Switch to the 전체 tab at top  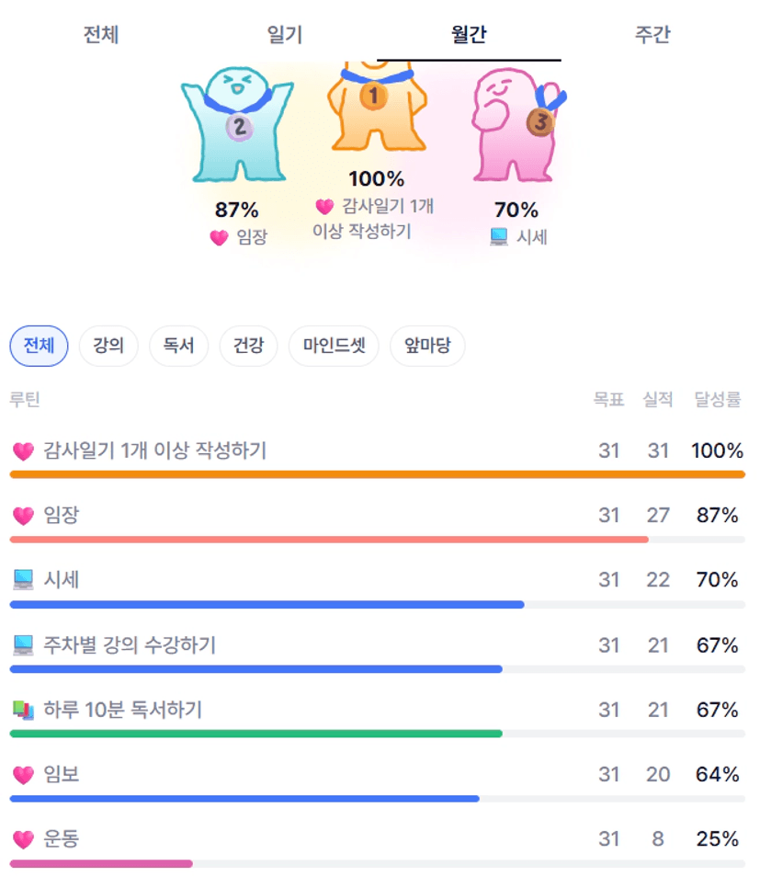pos(101,35)
